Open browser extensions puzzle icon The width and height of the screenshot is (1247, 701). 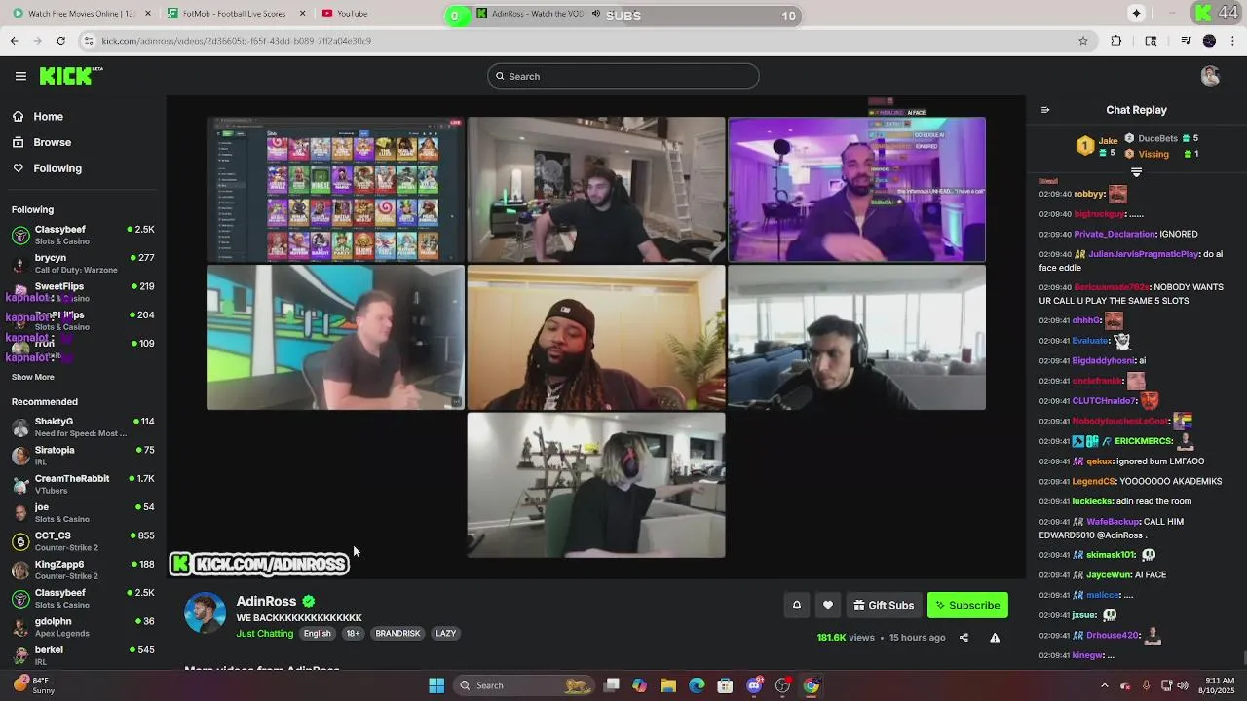(x=1116, y=41)
